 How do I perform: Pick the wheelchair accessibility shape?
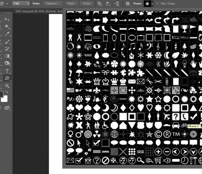click(x=105, y=125)
